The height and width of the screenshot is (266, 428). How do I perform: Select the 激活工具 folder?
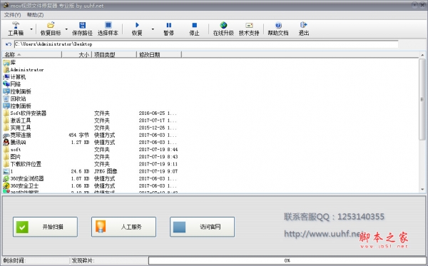point(17,121)
